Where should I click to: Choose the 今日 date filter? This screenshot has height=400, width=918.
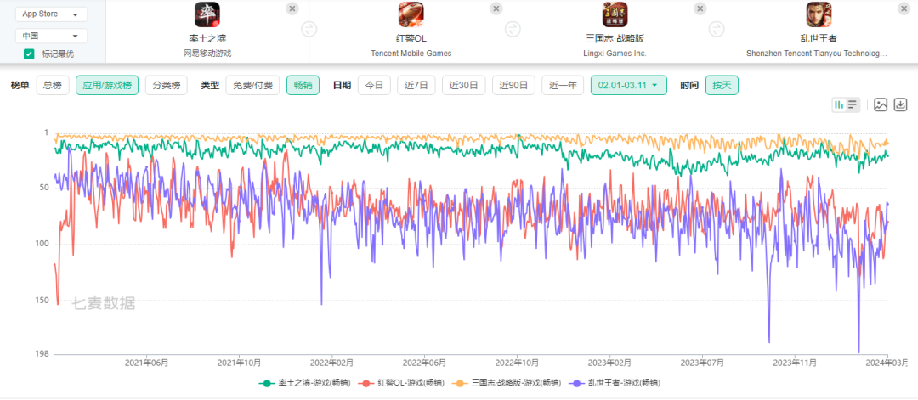(x=374, y=86)
